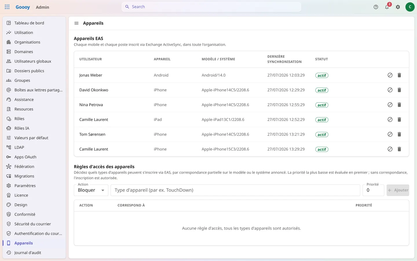Open the settings gear in top bar
The width and height of the screenshot is (417, 261).
tap(398, 7)
